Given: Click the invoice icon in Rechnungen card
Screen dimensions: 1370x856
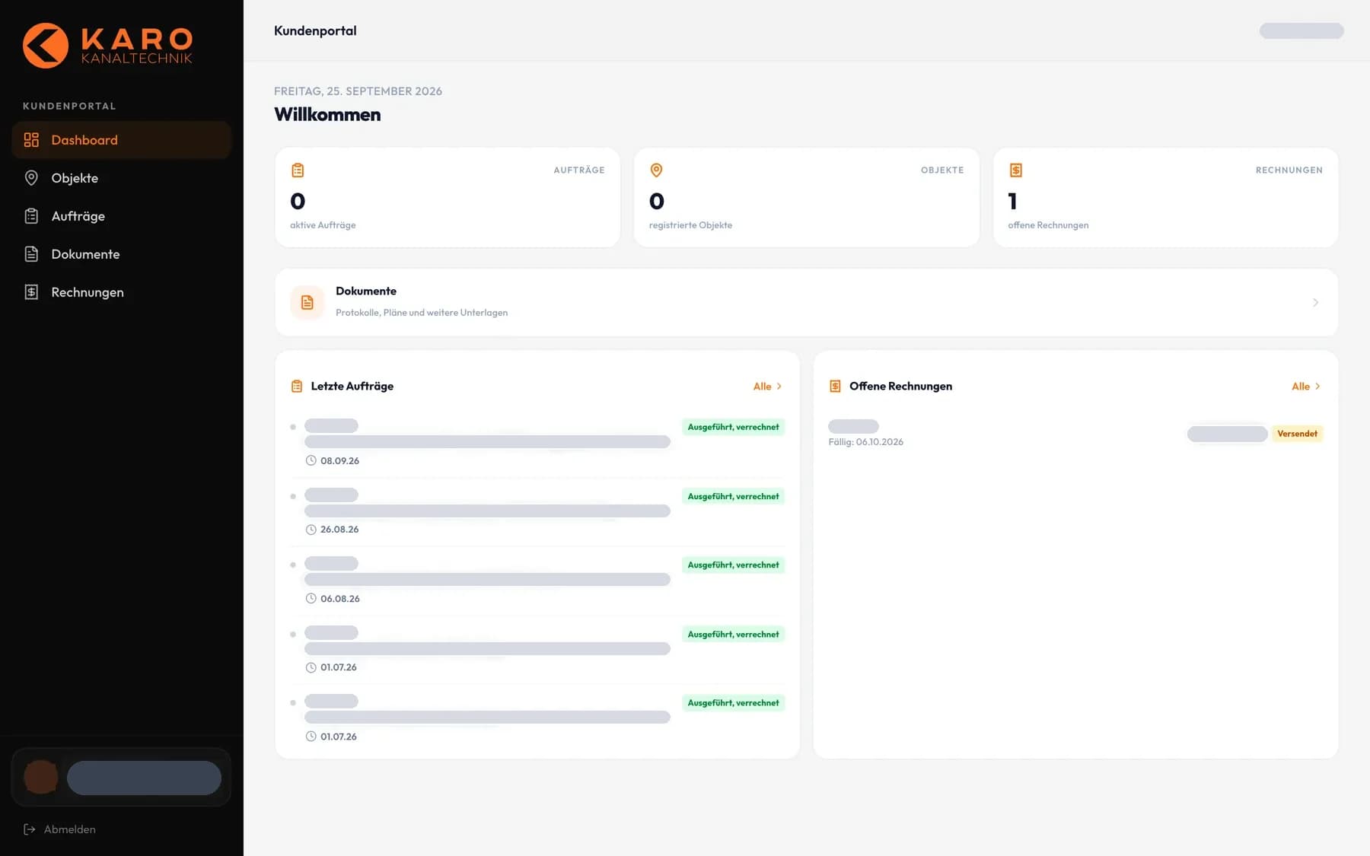Looking at the screenshot, I should click(1015, 170).
